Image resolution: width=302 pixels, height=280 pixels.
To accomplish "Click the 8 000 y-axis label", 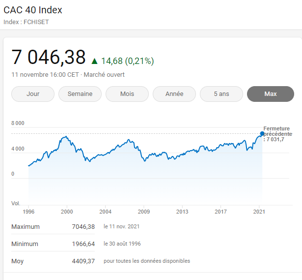I will tap(18, 123).
